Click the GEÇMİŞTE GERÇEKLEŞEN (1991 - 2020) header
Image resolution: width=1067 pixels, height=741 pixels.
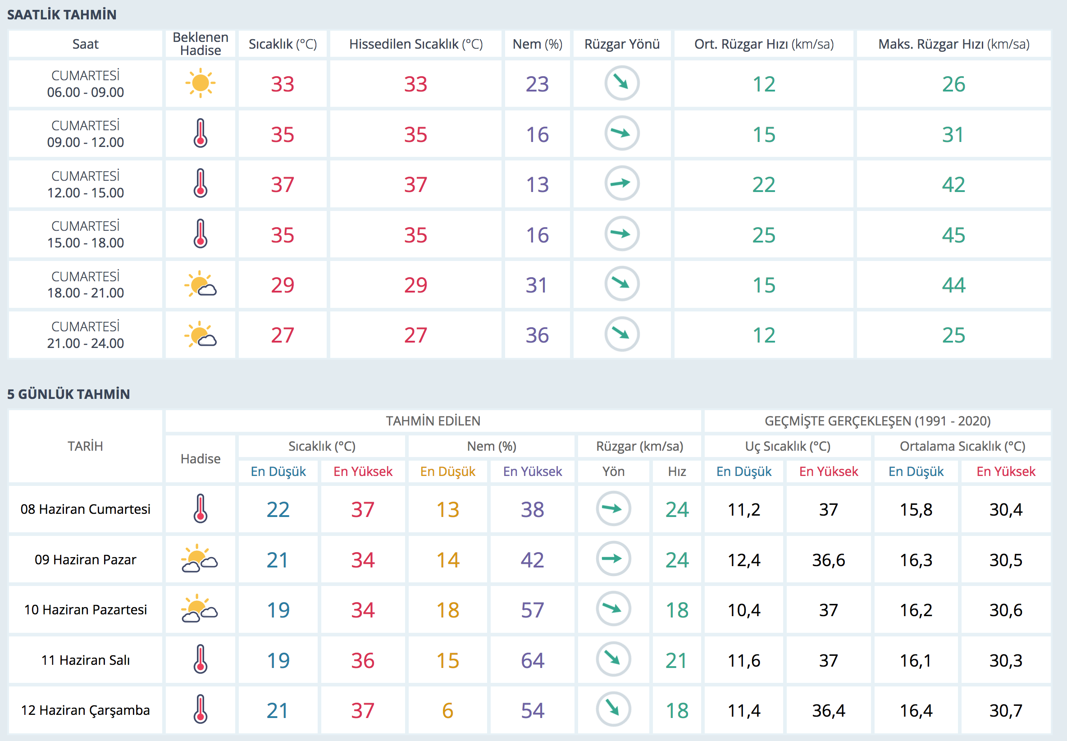pyautogui.click(x=877, y=421)
